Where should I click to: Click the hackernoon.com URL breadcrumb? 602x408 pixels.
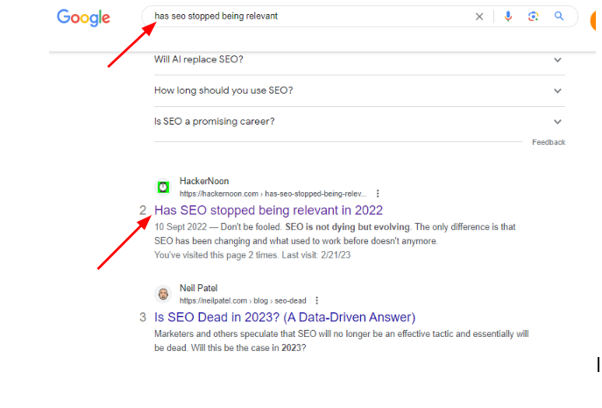[x=273, y=194]
